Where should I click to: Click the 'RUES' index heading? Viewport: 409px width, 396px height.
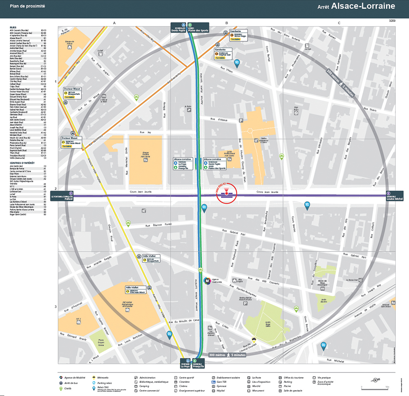click(x=13, y=27)
